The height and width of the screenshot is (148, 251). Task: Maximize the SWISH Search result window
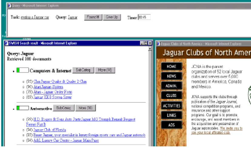tap(146, 43)
